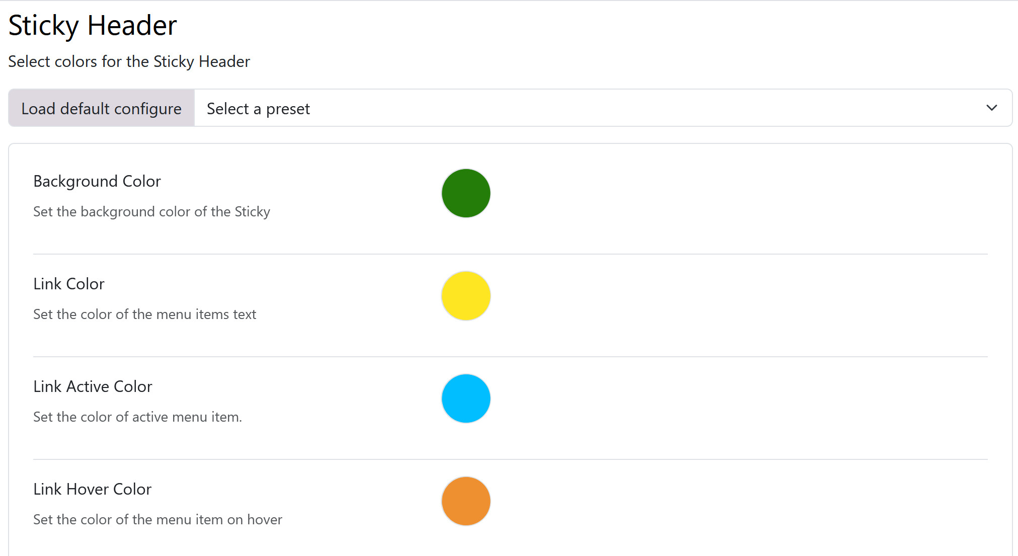The width and height of the screenshot is (1018, 556).
Task: Click the 'Set the background color of the Sticky' description
Action: (x=151, y=212)
